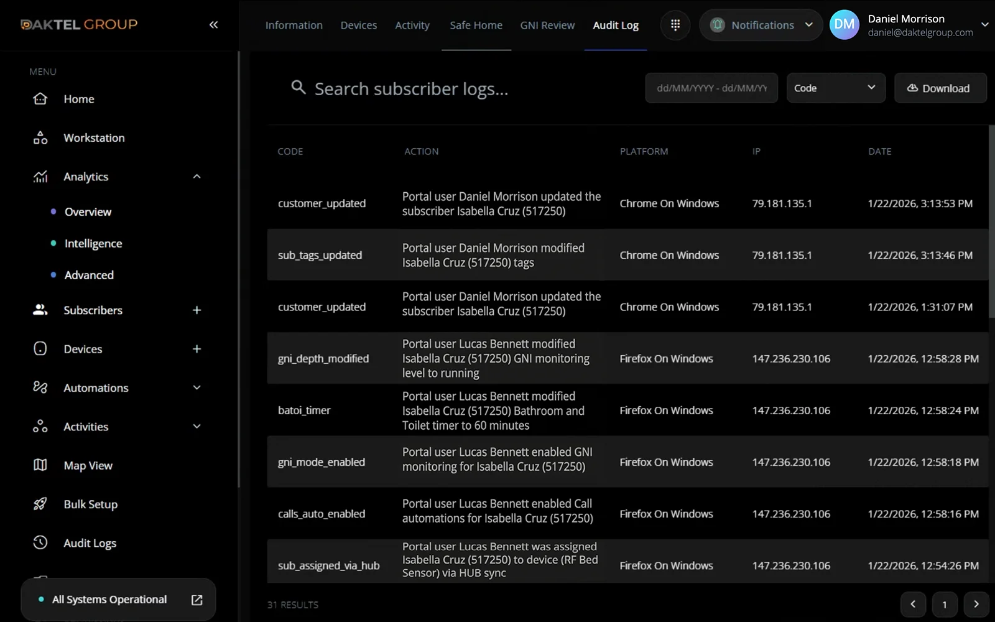Click the gni_depth_modified code cell

pos(323,358)
